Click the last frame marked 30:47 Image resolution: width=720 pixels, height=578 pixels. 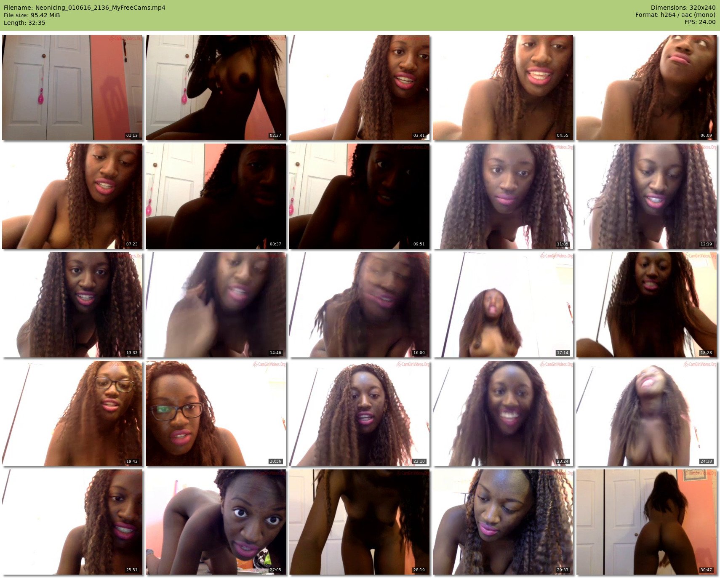click(647, 522)
